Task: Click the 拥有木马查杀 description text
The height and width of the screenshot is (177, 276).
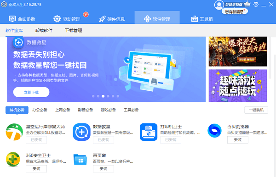Action: point(46,161)
